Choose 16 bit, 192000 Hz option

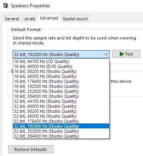pos(61,86)
